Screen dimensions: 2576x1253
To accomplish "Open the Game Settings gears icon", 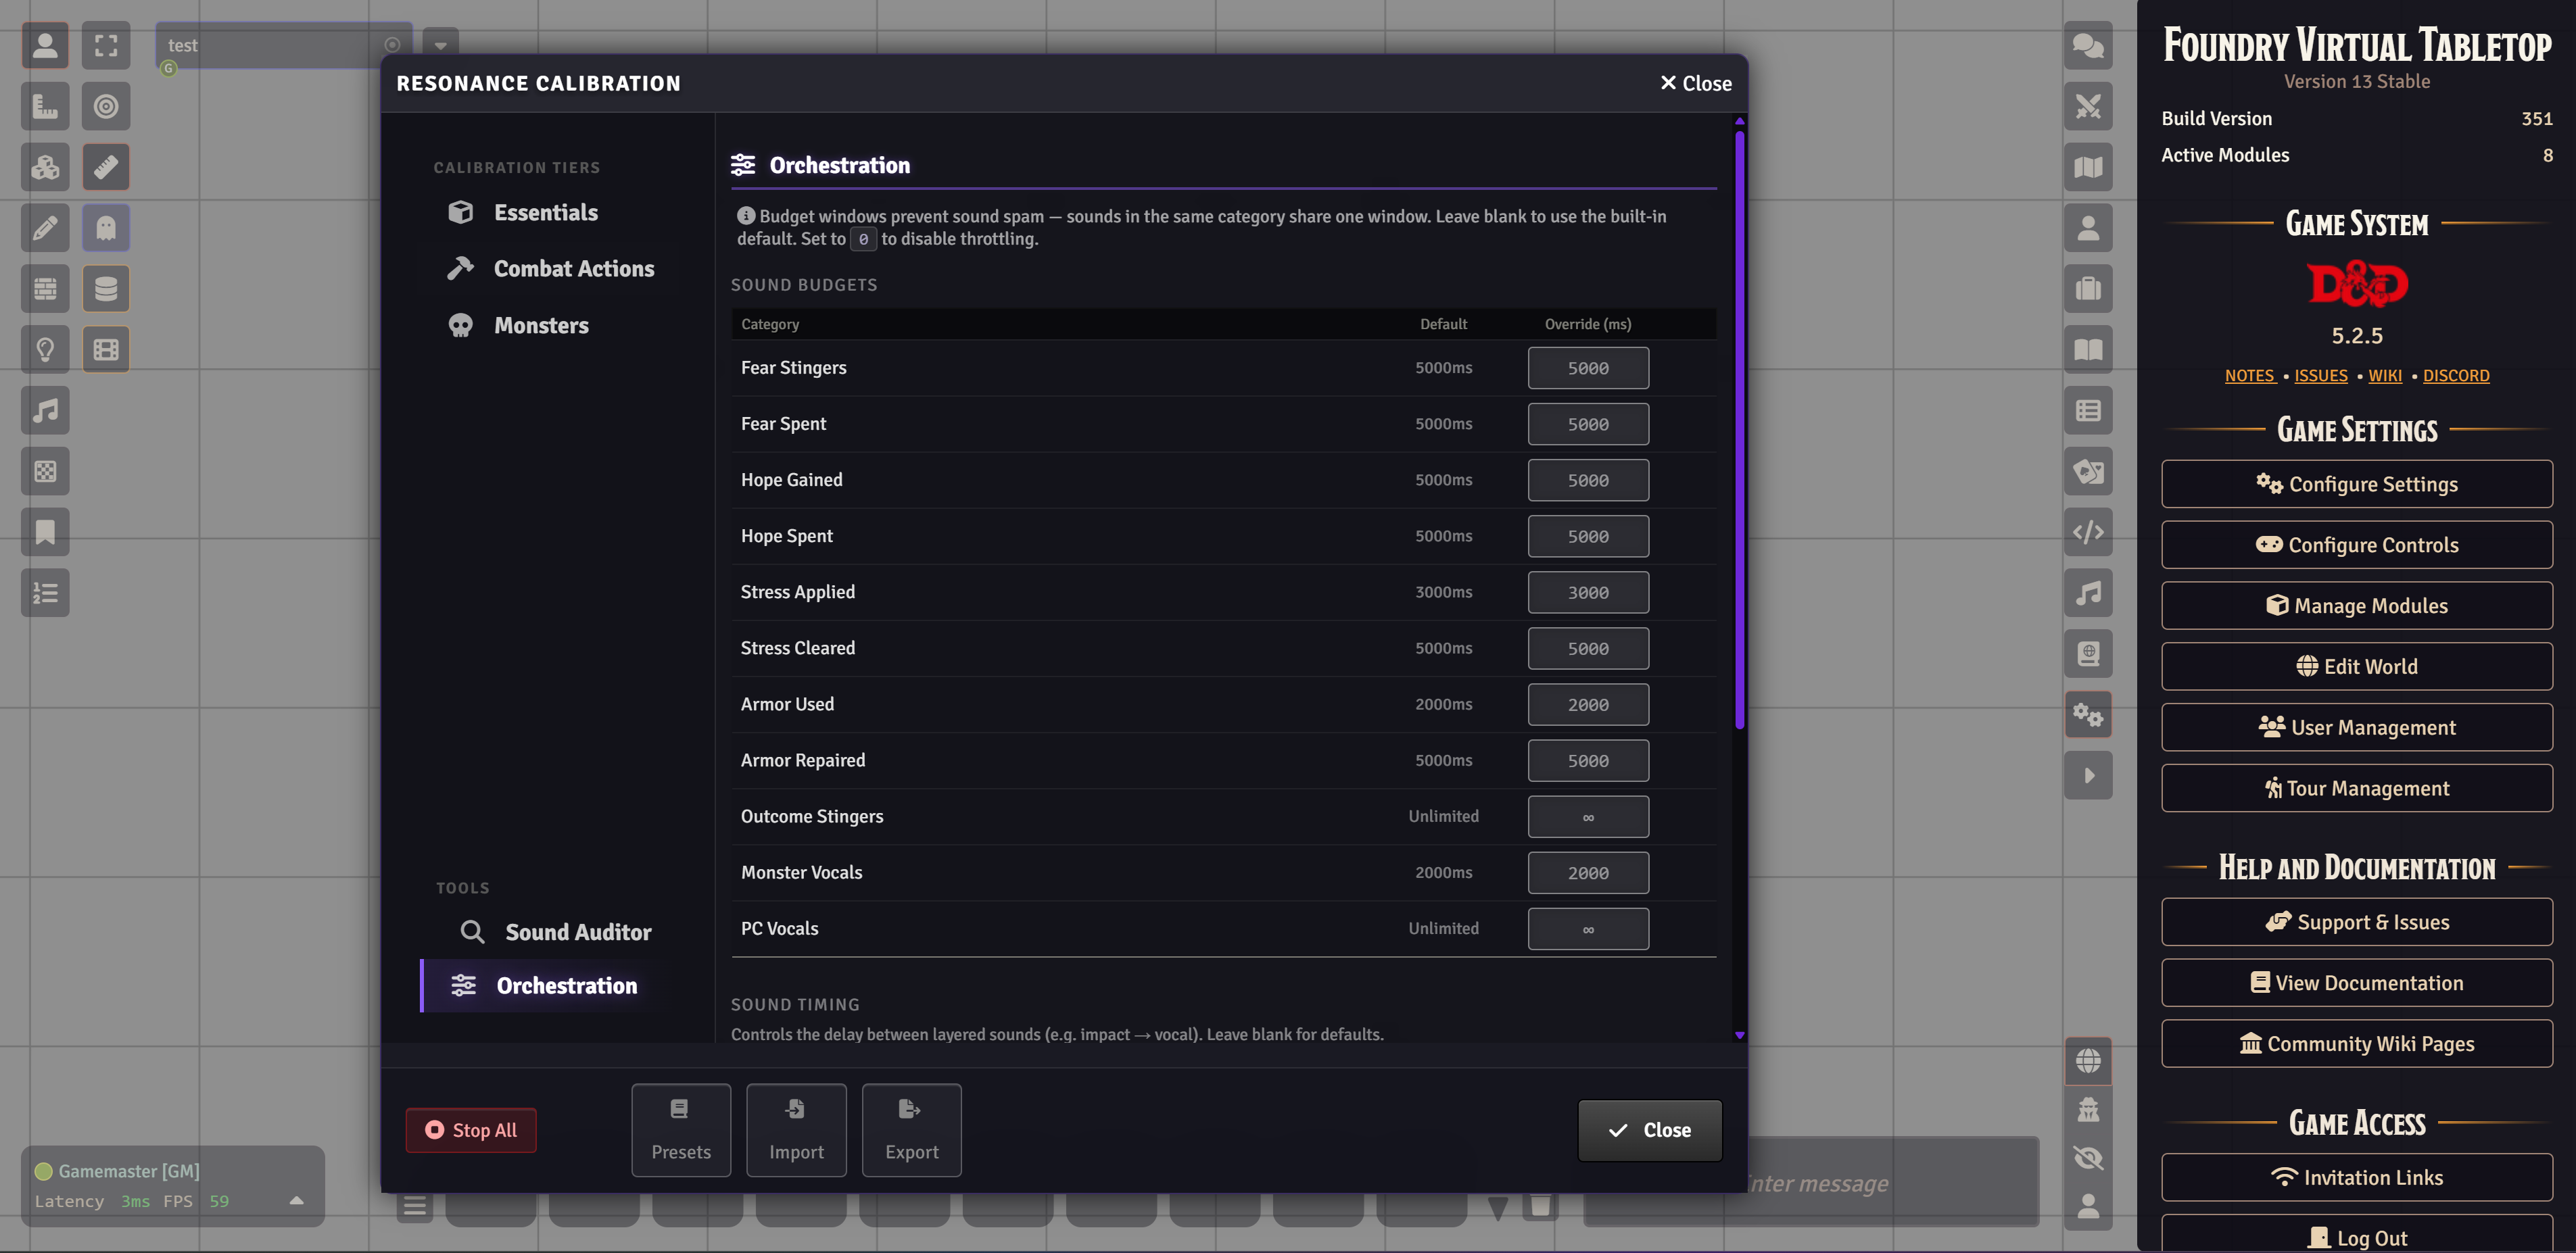I will (x=2088, y=716).
